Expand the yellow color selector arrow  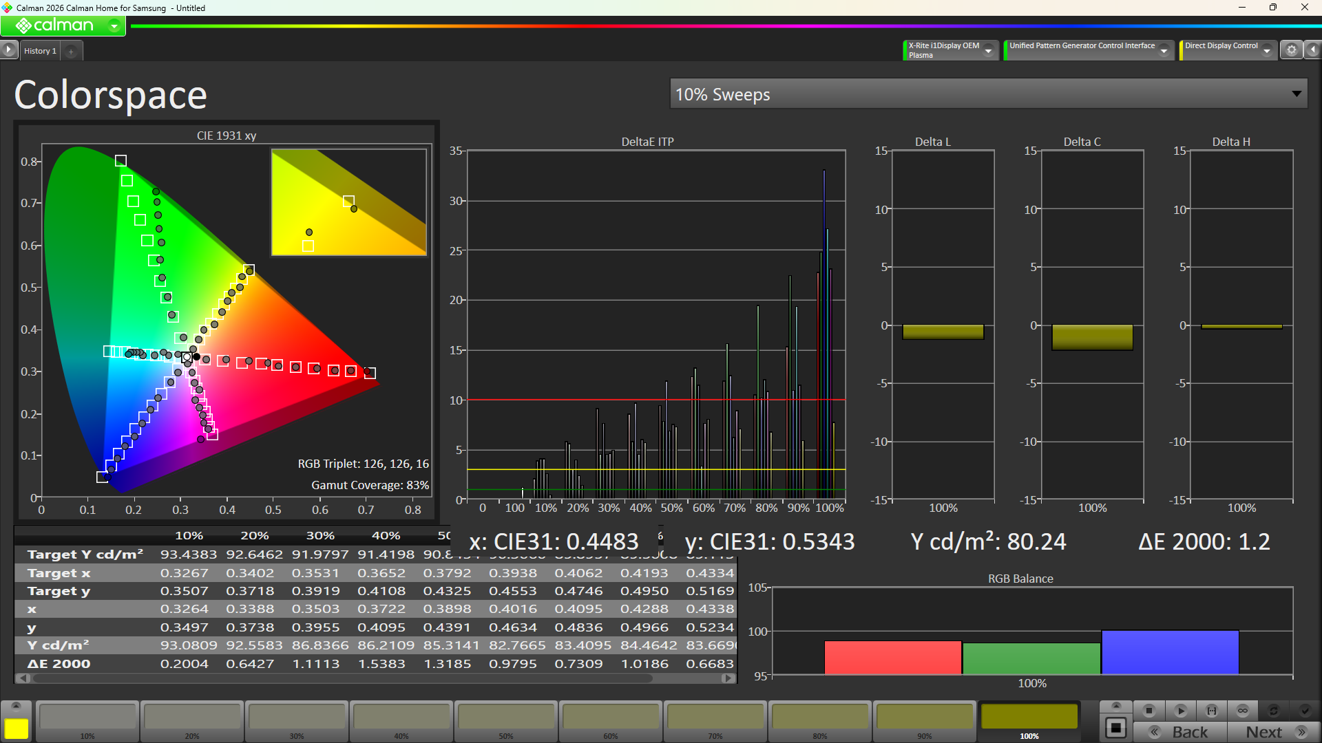click(17, 706)
